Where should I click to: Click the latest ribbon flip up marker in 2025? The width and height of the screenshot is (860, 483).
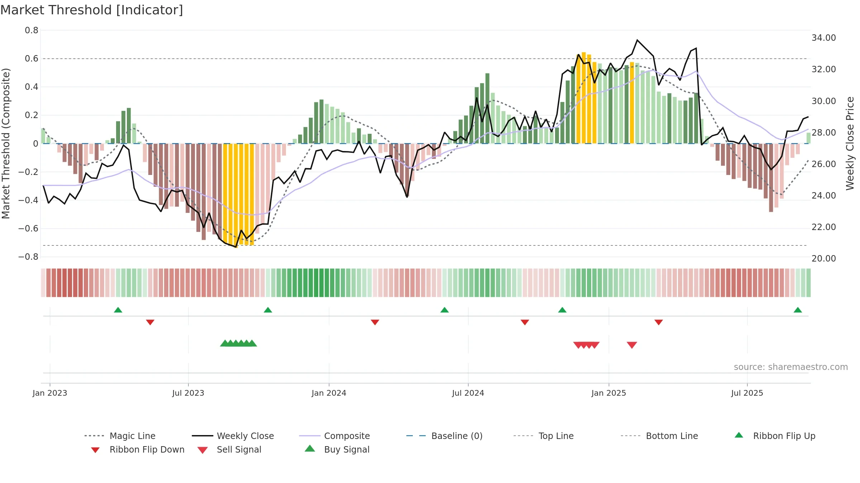point(798,310)
